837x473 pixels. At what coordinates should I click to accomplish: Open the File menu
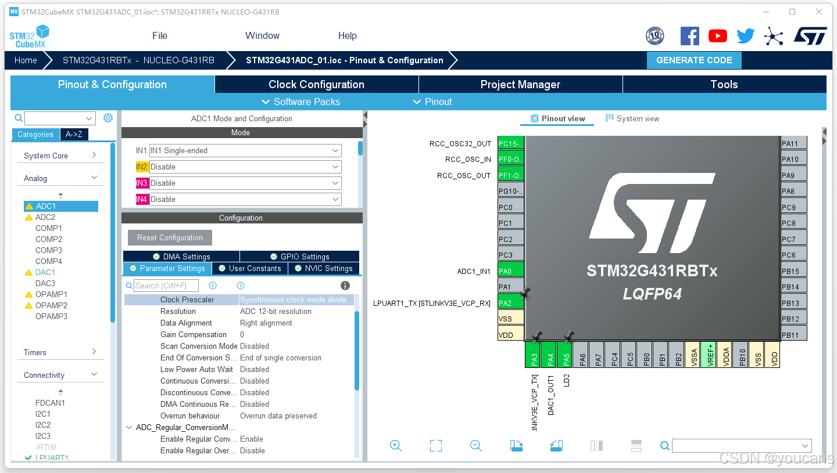pyautogui.click(x=160, y=35)
